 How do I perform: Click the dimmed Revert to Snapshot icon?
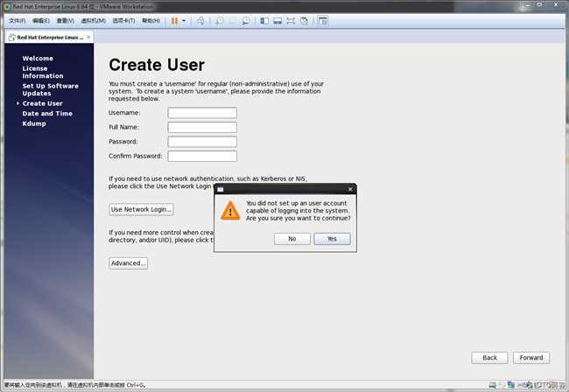coord(233,21)
